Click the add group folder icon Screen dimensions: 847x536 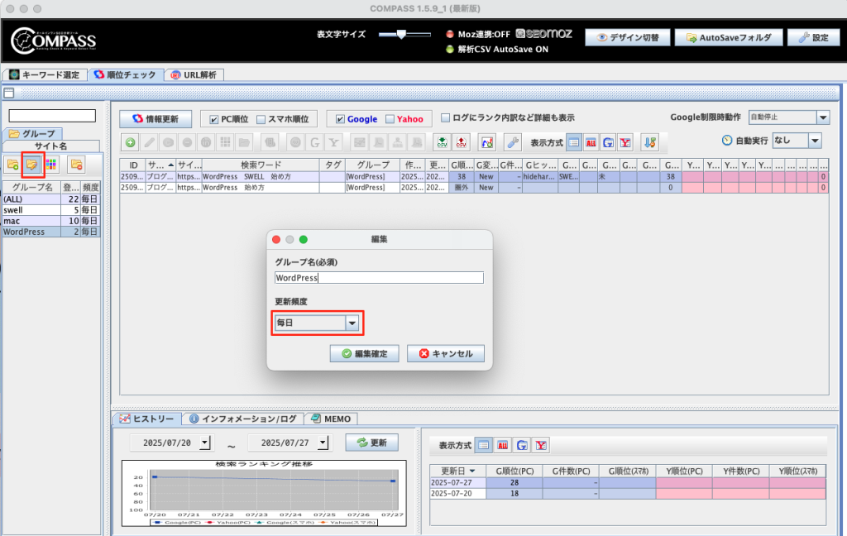(13, 165)
